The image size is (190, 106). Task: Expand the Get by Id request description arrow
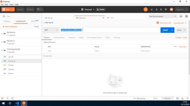[x=44, y=23]
